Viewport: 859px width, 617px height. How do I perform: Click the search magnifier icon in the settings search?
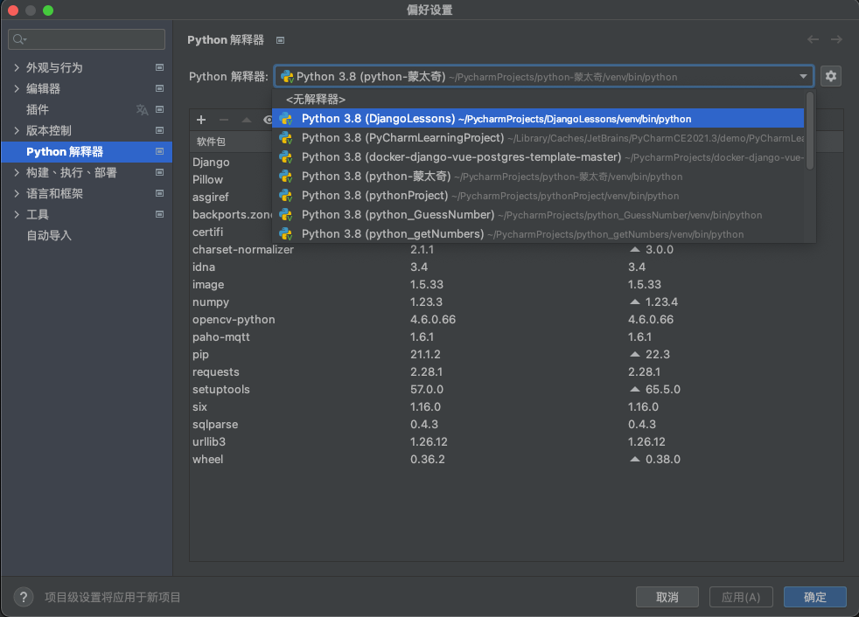pos(19,39)
